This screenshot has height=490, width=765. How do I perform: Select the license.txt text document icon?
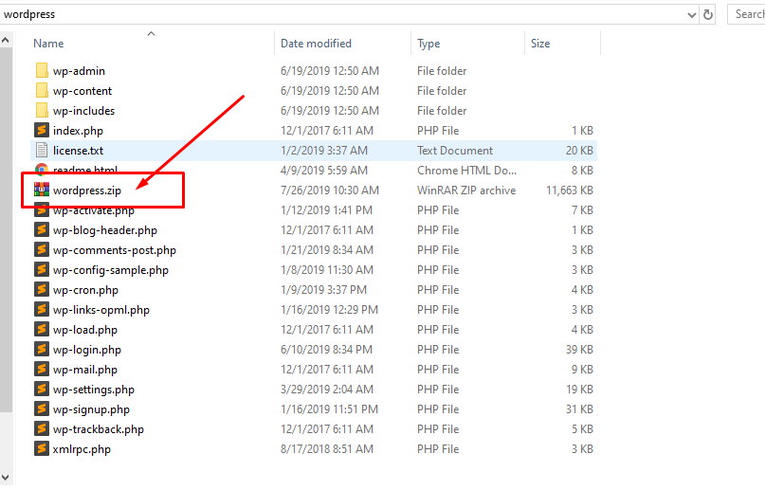[x=42, y=150]
